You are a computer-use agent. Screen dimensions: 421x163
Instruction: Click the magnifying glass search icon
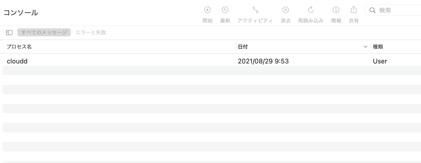point(372,10)
